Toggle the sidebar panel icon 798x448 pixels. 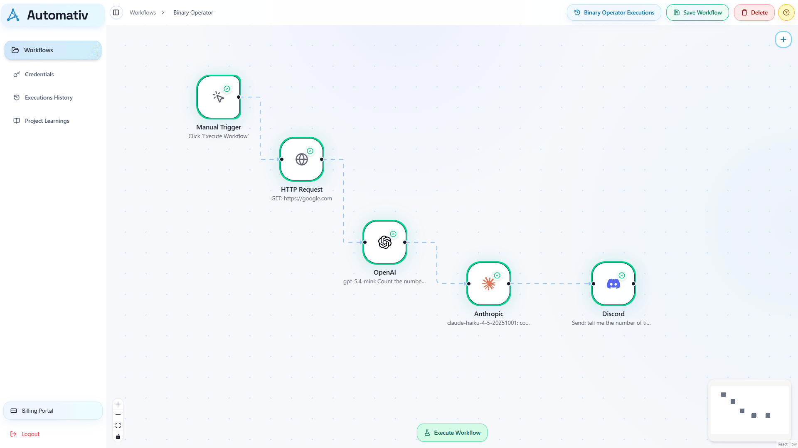click(116, 12)
